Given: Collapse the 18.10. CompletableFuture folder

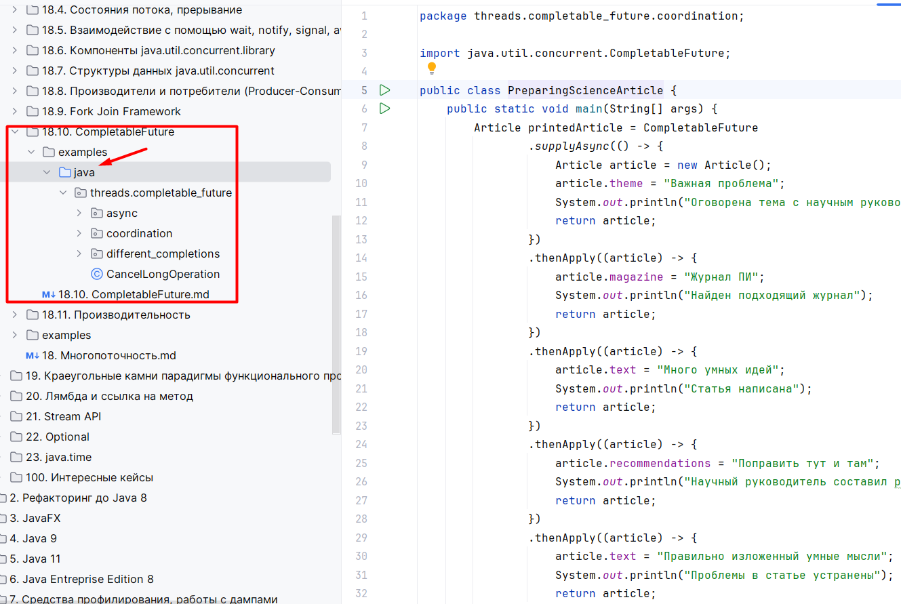Looking at the screenshot, I should 14,132.
